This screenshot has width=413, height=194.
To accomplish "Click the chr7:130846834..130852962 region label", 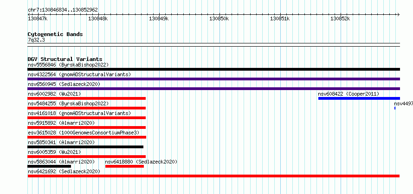I will (x=63, y=10).
